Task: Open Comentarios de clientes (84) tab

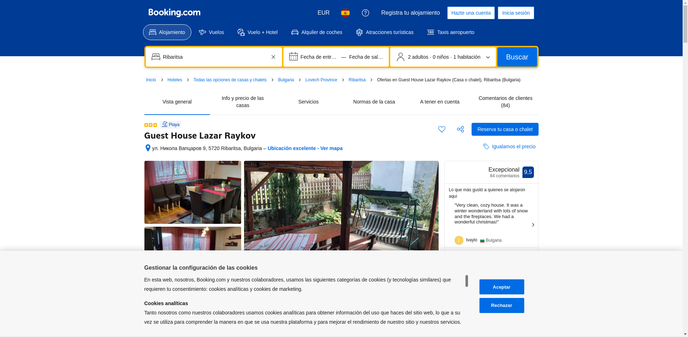Action: pyautogui.click(x=505, y=102)
